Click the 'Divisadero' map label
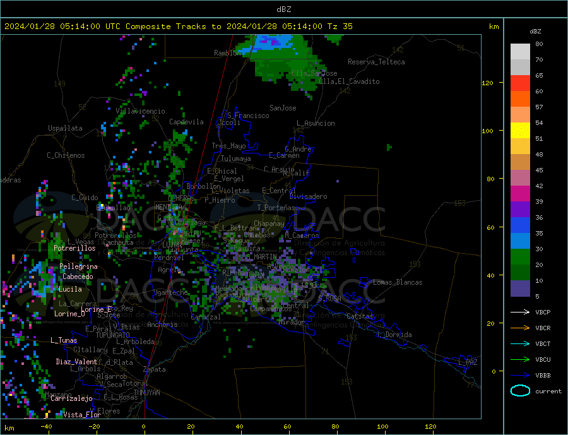 click(308, 196)
